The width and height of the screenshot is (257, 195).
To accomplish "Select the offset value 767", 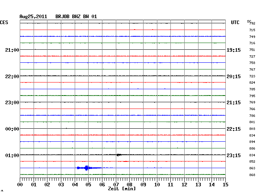I will [252, 69].
